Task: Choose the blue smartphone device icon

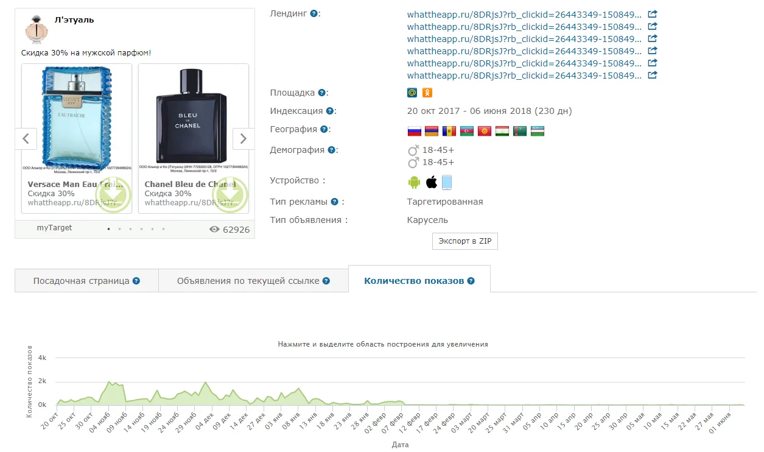Action: tap(447, 182)
